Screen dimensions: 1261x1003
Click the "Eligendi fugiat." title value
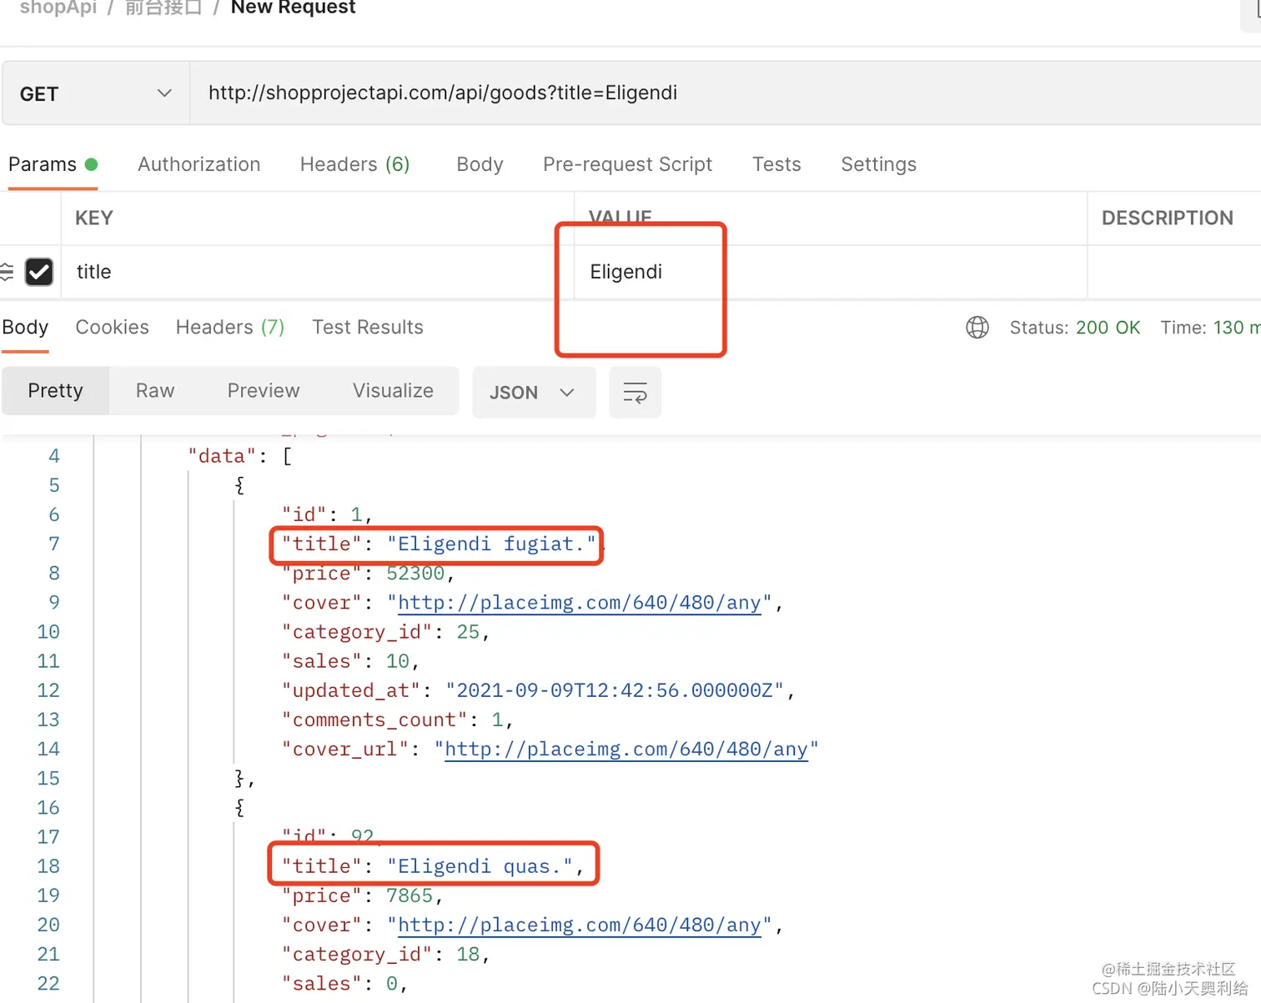pyautogui.click(x=492, y=544)
